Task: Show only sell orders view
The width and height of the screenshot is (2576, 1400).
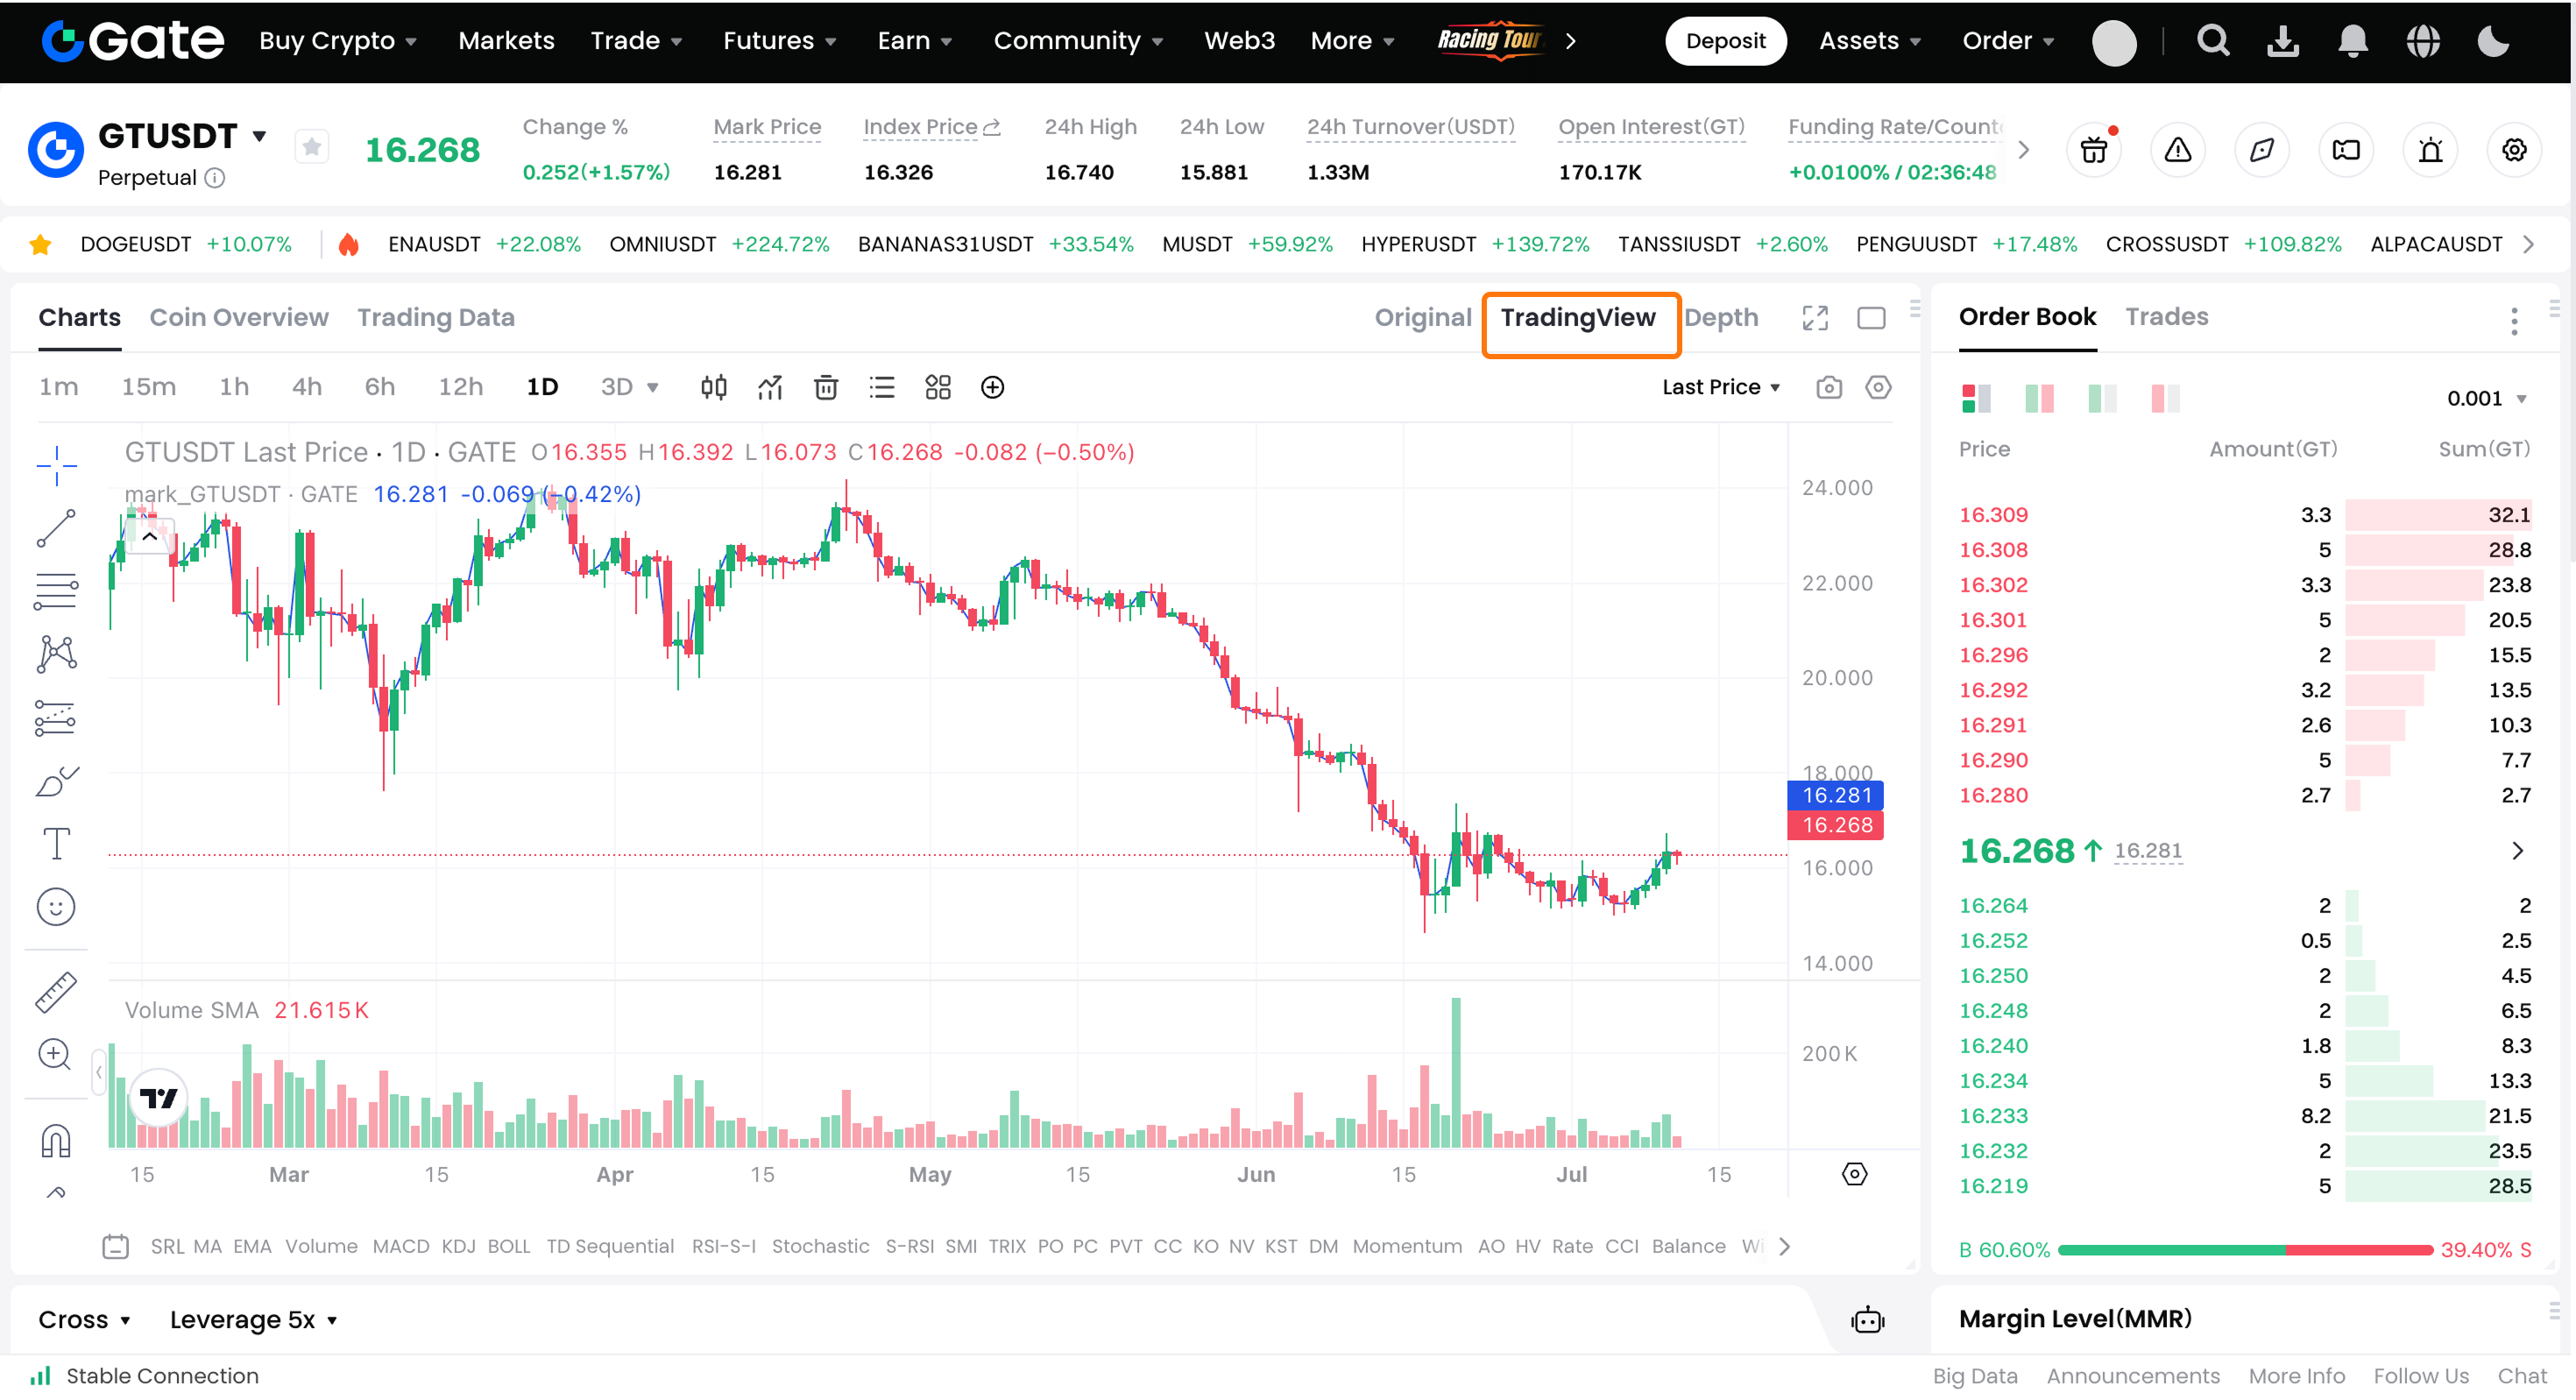Action: 2164,398
